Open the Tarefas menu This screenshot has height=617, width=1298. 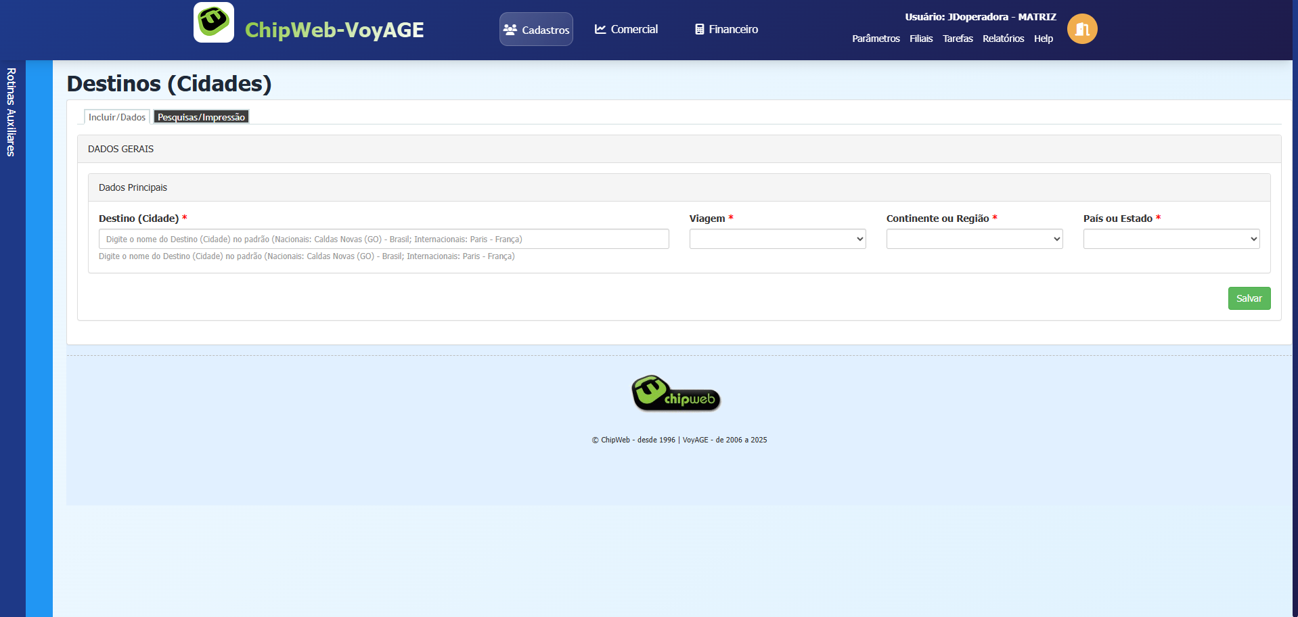pyautogui.click(x=957, y=39)
